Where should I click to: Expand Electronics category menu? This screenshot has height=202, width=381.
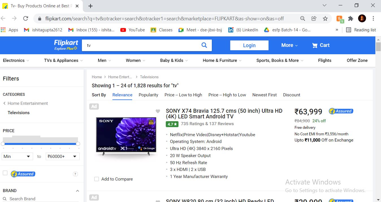pyautogui.click(x=16, y=60)
